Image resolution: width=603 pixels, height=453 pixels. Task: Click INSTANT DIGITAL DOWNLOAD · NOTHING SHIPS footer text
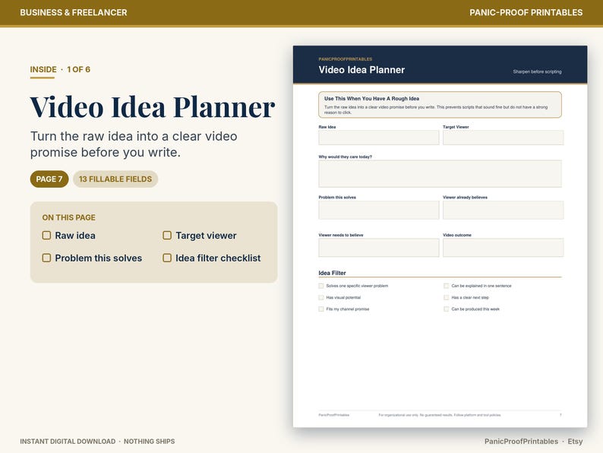coord(97,442)
